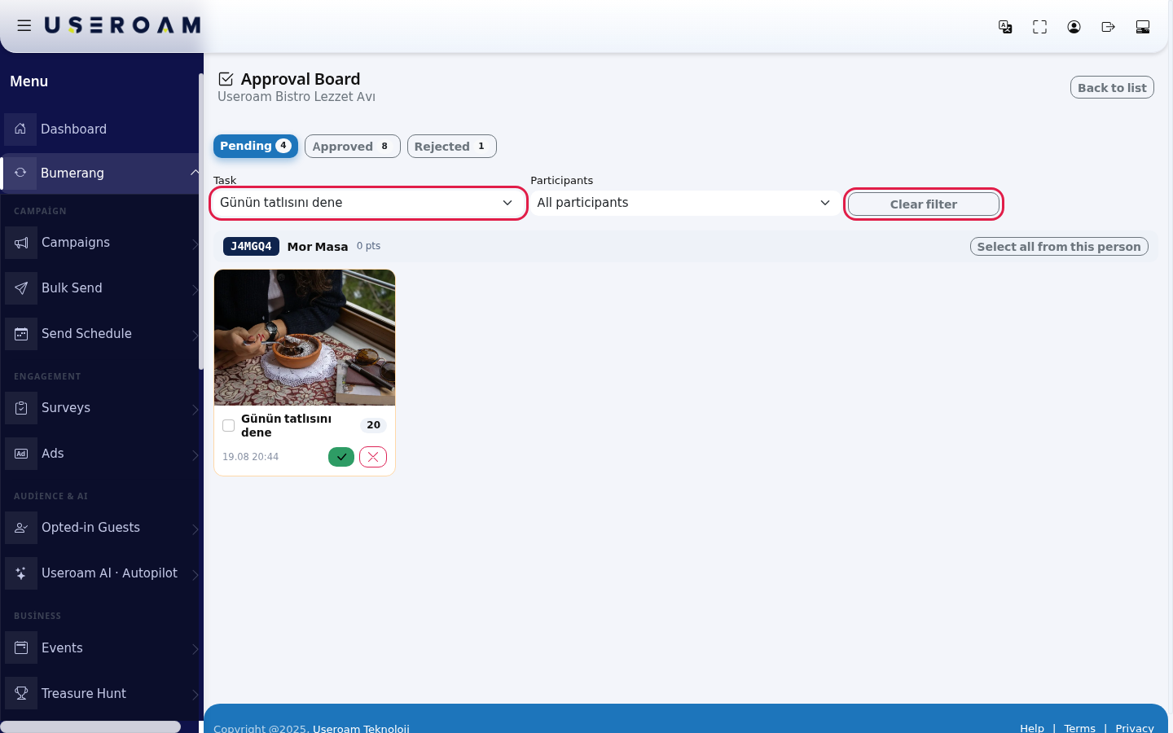The image size is (1173, 733).
Task: Click the Send Schedule calendar icon
Action: [21, 334]
